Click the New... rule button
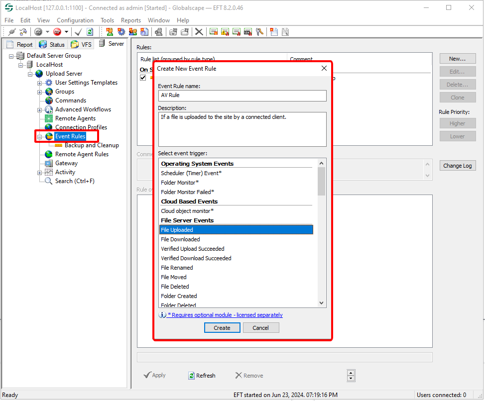Screen dimensions: 485x401 pyautogui.click(x=458, y=59)
